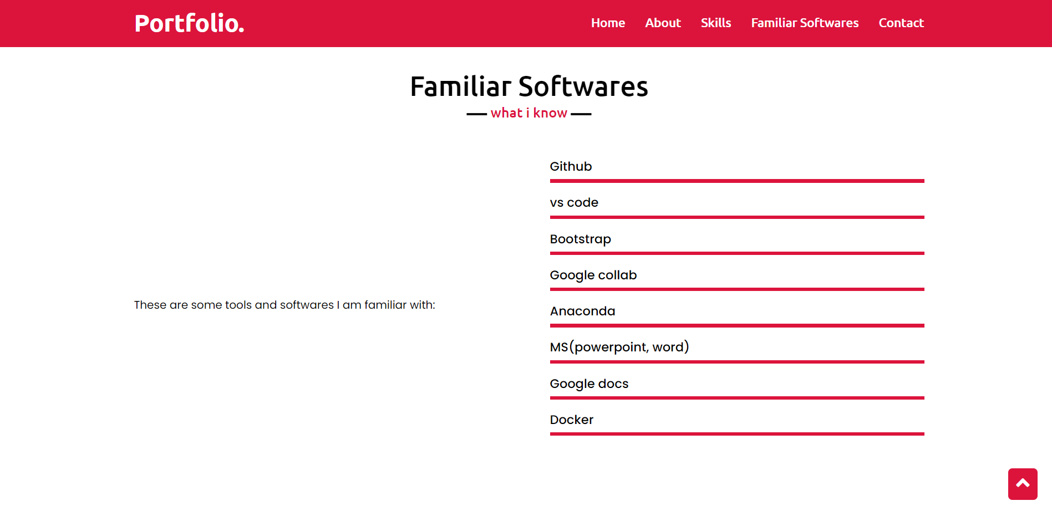Select the MS(powerpoint, word) label
Viewport: 1052px width, 511px height.
click(x=619, y=347)
